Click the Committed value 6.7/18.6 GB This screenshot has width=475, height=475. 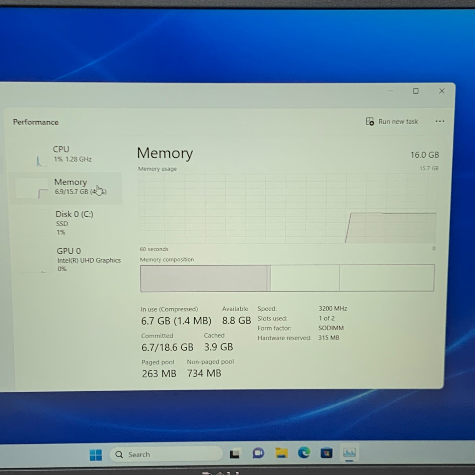(167, 347)
